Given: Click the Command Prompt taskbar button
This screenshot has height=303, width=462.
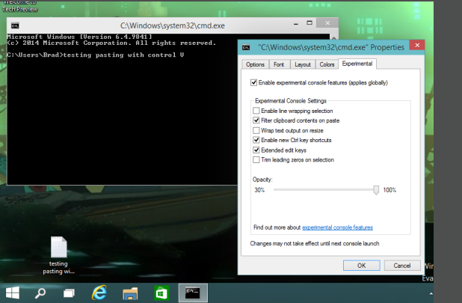Looking at the screenshot, I should coord(193,293).
